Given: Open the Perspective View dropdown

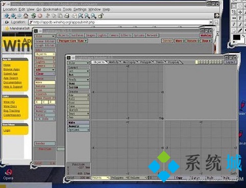Looking at the screenshot, I should (73, 41).
